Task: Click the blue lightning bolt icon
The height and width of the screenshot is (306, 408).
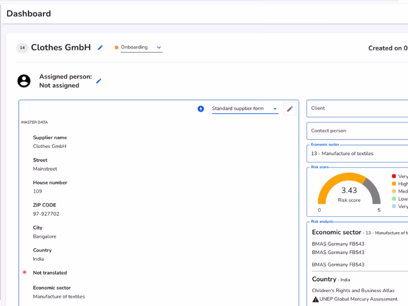Action: 201,109
